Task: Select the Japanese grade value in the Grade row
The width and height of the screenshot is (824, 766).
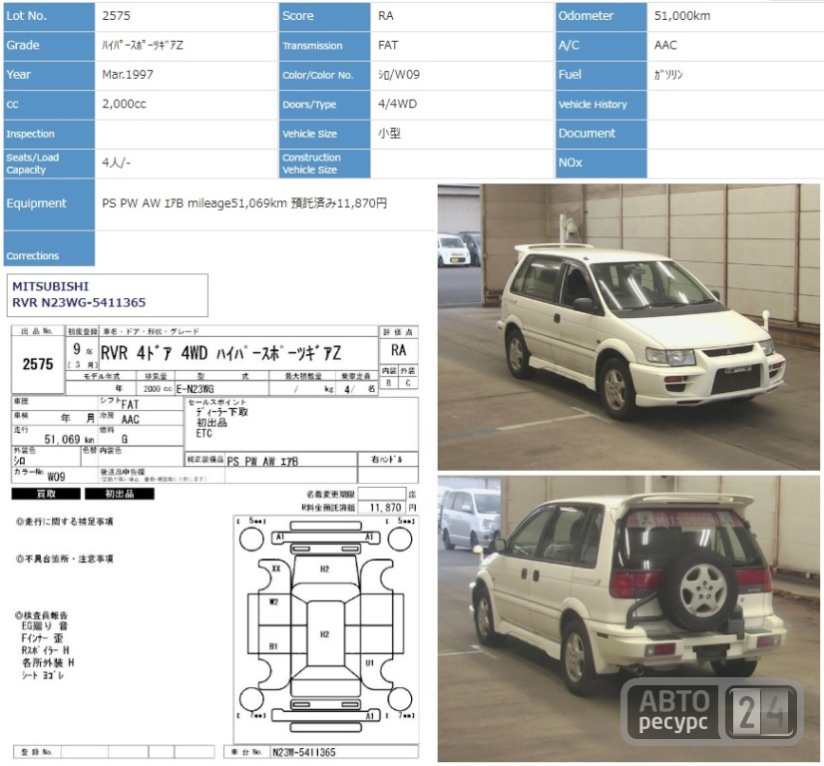Action: pyautogui.click(x=143, y=45)
